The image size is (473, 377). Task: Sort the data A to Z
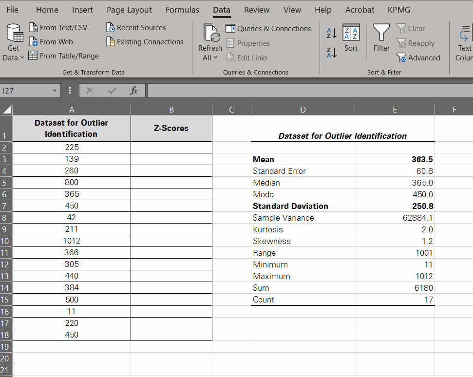click(x=331, y=33)
